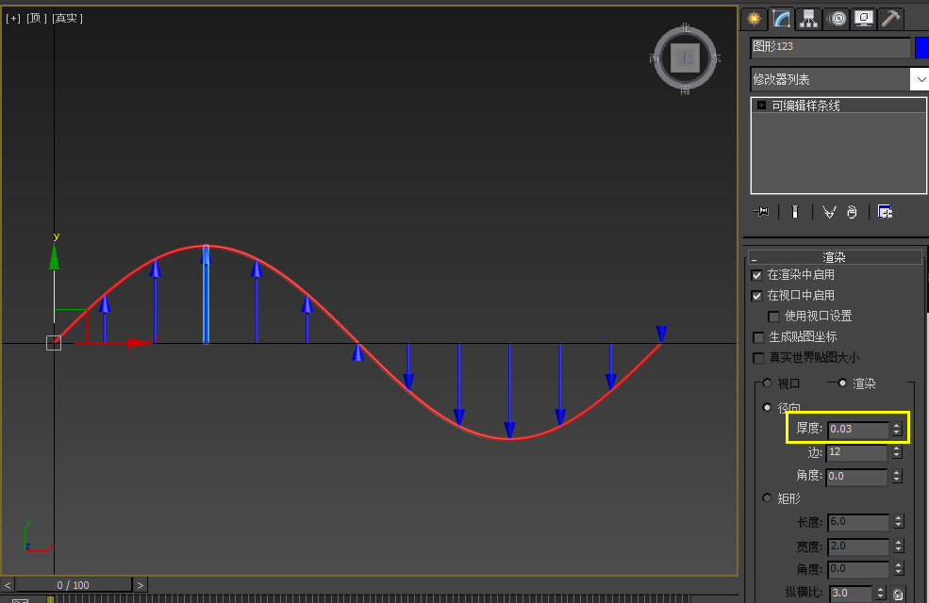929x603 pixels.
Task: Expand the 可编辑样条线 stack entry
Action: [x=761, y=106]
